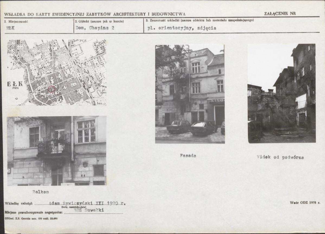Select the Miejscowość field with EŁK
This screenshot has height=234, width=325.
[39, 26]
